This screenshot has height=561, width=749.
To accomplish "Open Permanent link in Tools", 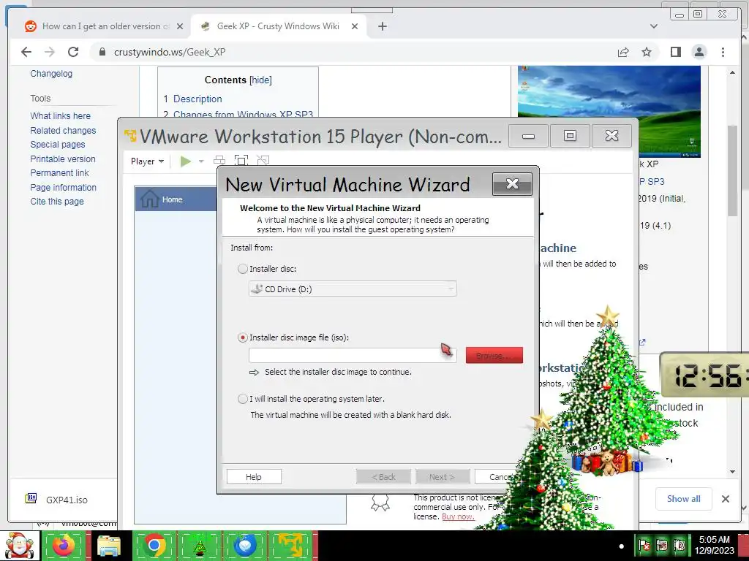I will pyautogui.click(x=59, y=172).
